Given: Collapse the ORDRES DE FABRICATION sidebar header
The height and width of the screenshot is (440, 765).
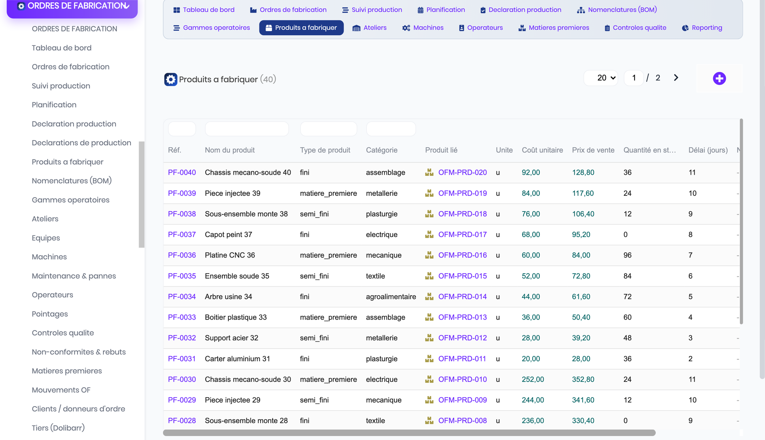Looking at the screenshot, I should pos(72,6).
